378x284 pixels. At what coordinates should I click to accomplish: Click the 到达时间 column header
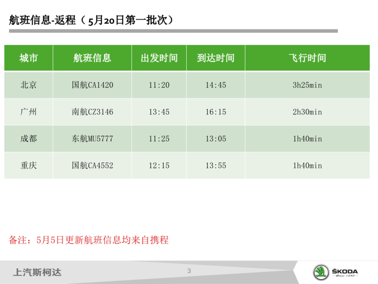click(216, 58)
